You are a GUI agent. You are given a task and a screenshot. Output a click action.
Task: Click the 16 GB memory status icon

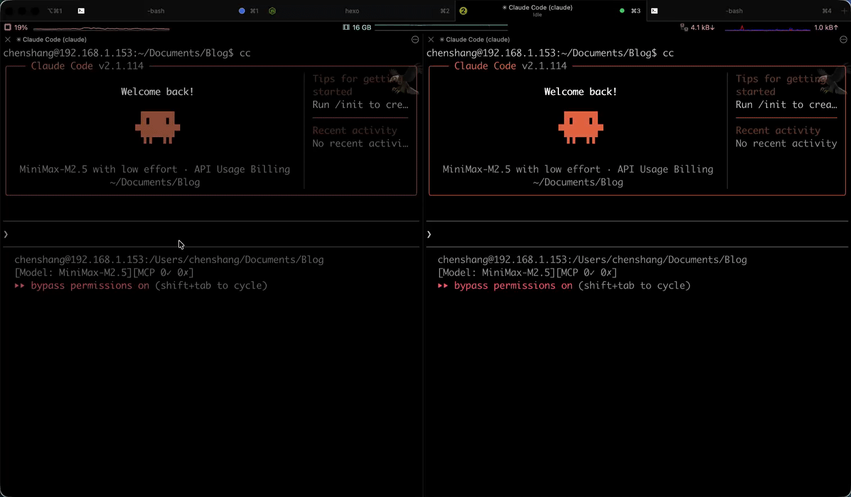(346, 27)
